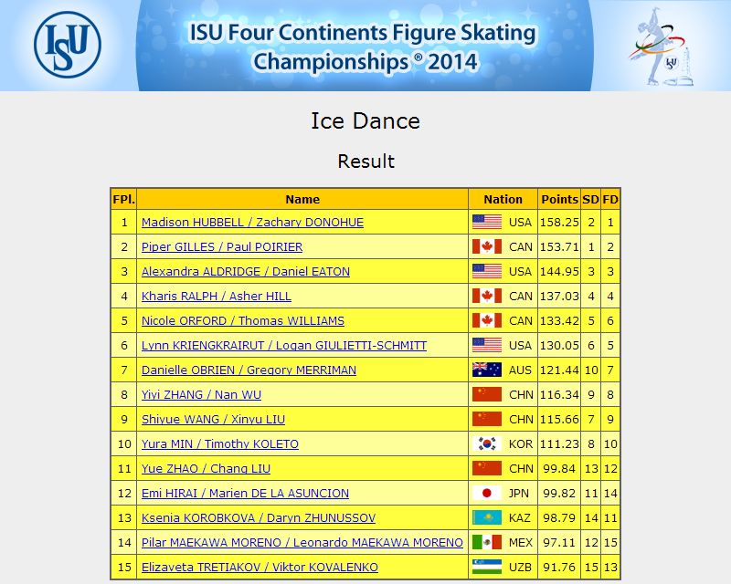Open Danielle OBRIEN / Gregory MERRIMAN link
This screenshot has width=731, height=584.
pyautogui.click(x=249, y=370)
